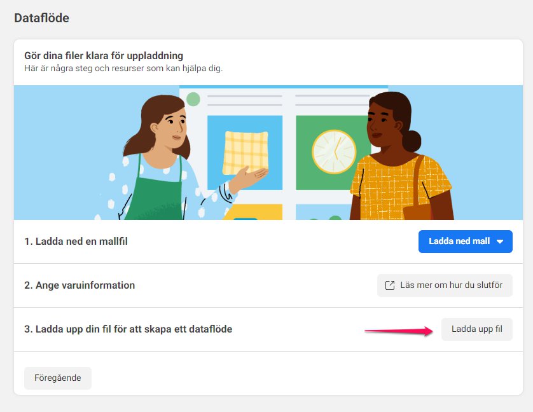This screenshot has height=412, width=533.
Task: Click the Dataflöde page heading
Action: [41, 18]
